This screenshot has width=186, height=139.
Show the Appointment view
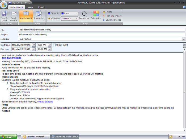26,16
